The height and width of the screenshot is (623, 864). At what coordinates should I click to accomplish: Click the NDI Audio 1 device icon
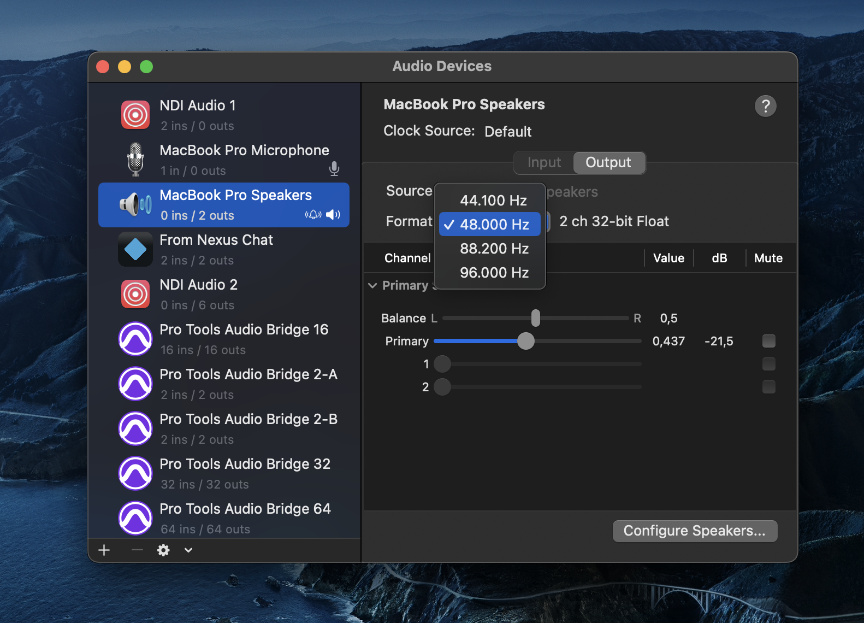135,115
